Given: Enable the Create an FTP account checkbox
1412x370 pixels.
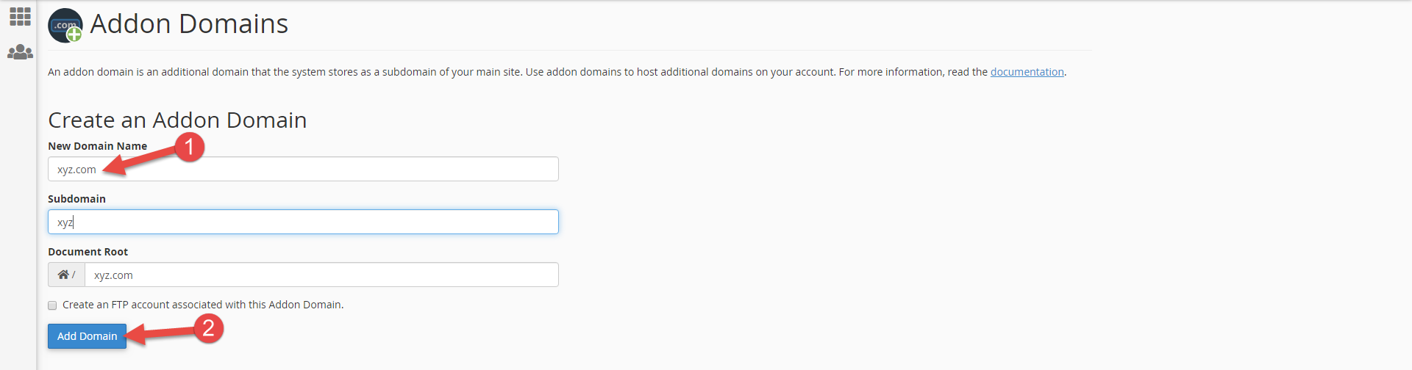Looking at the screenshot, I should point(52,305).
